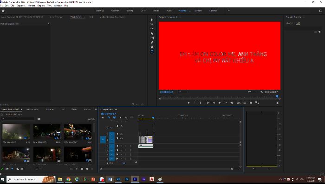Screen dimensions: 325x184
Task: Expand workspace overflow chevron in the top bar
Action: [228, 11]
